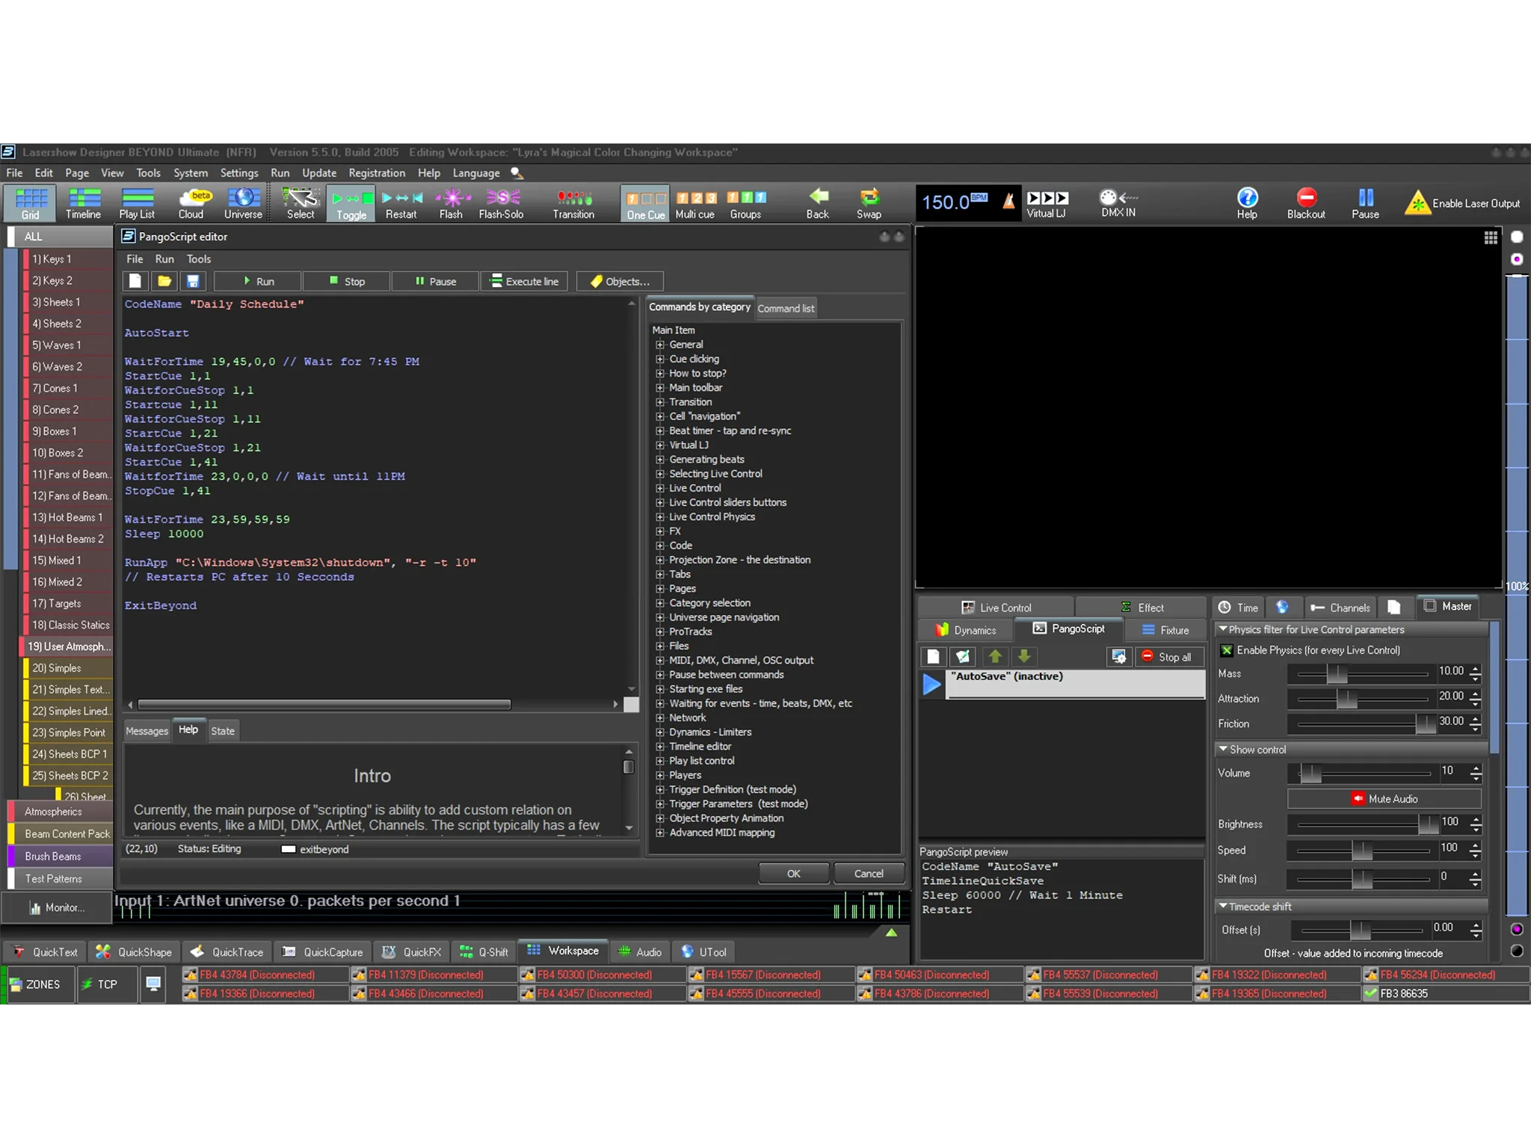Expand the Live Control Physics category
Screen dimensions: 1531x1148
660,517
